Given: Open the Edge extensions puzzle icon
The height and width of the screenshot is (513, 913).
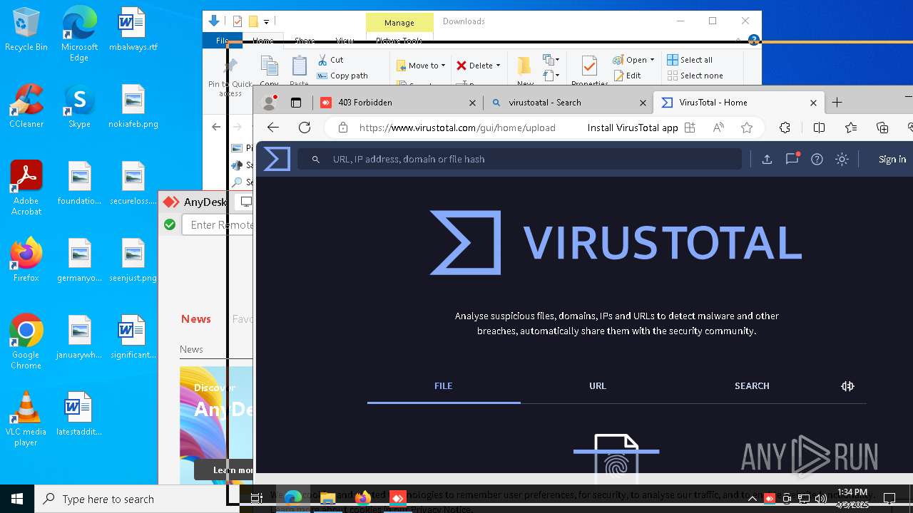Looking at the screenshot, I should [785, 128].
